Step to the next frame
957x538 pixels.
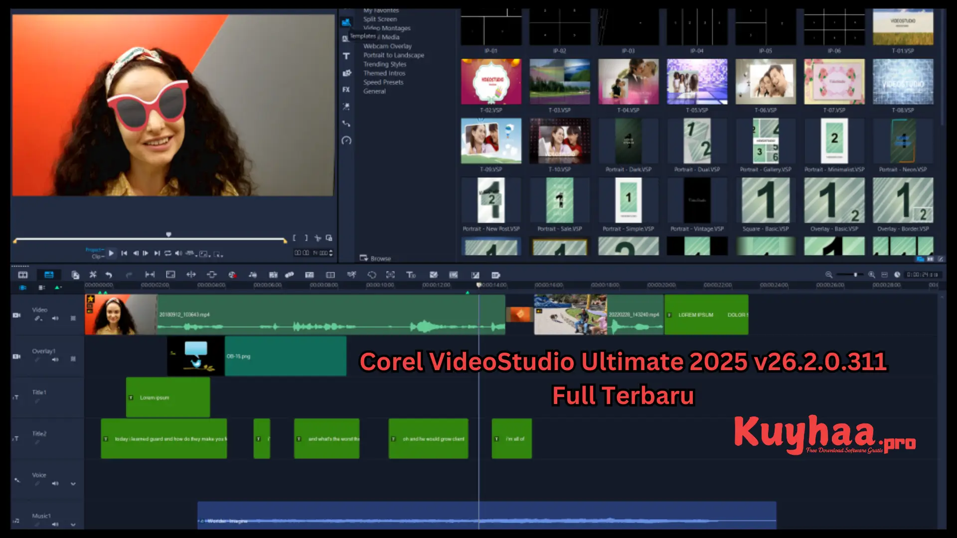coord(146,253)
